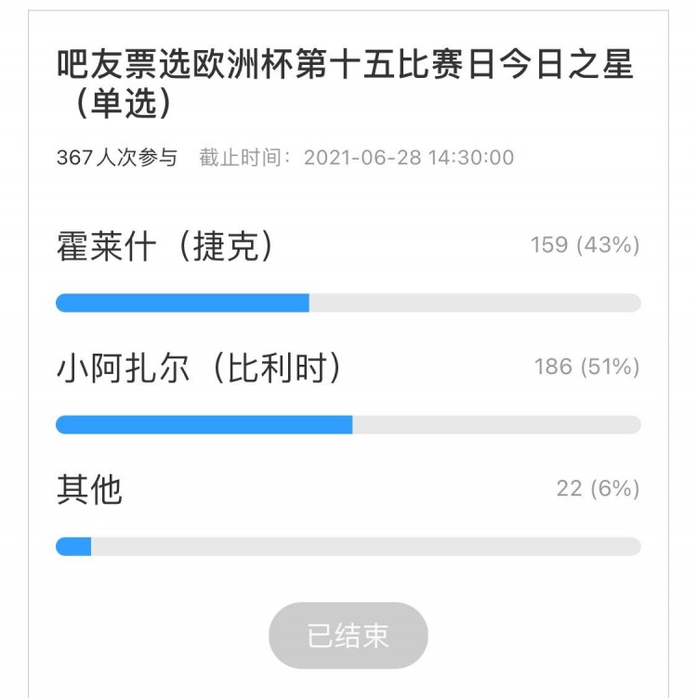Click the 186 (51%) vote count
This screenshot has width=697, height=698.
(587, 367)
